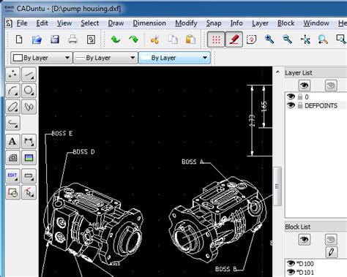Choose the circle drawing tool

[x=29, y=91]
